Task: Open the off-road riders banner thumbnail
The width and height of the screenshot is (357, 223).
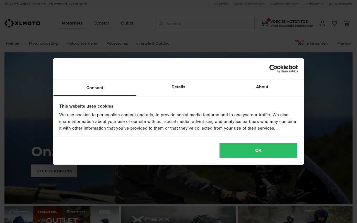Action: [295, 215]
